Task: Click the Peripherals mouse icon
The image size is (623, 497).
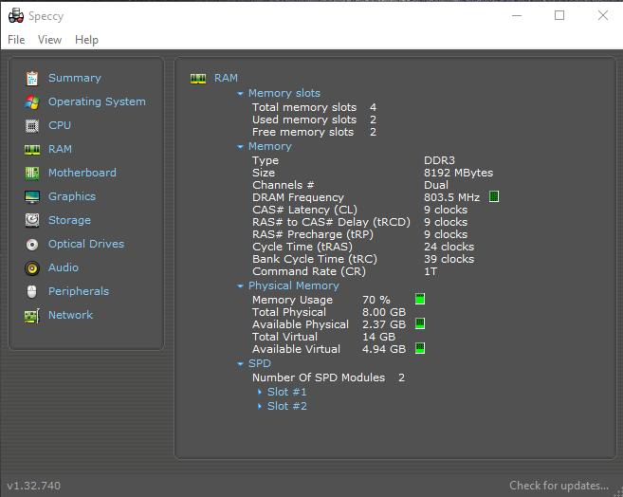Action: (x=32, y=291)
